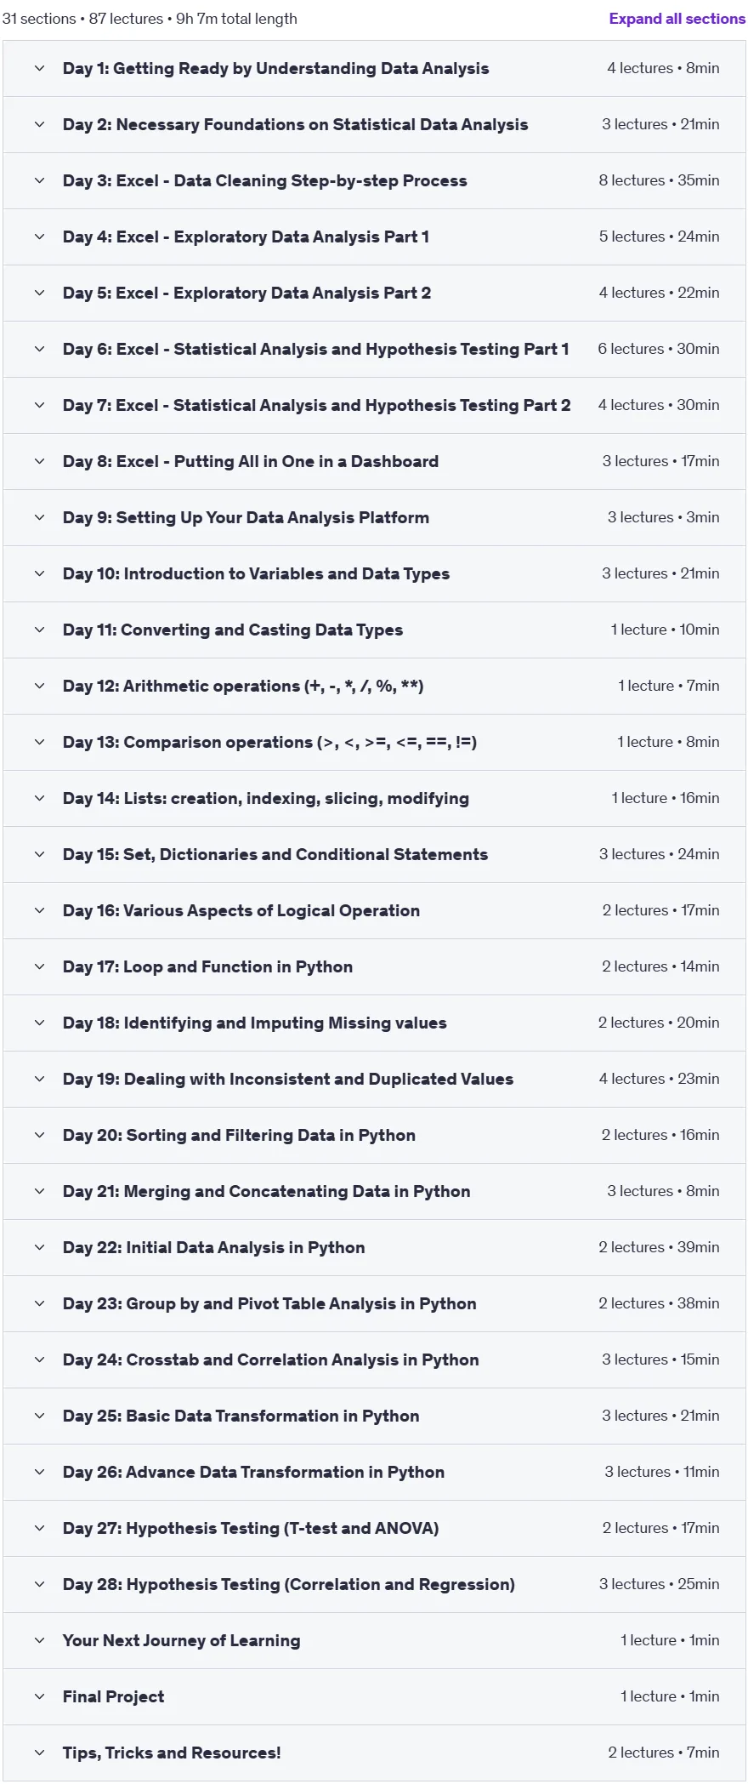This screenshot has height=1784, width=748.
Task: Toggle chevron for Day 20 Sorting and Filtering
Action: (39, 1135)
